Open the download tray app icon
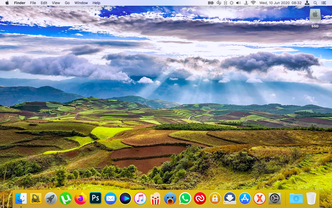The image size is (332, 208). pyautogui.click(x=230, y=199)
